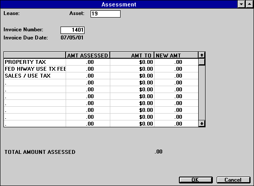Click the NEW AMT column header
The height and width of the screenshot is (186, 254).
[176, 55]
